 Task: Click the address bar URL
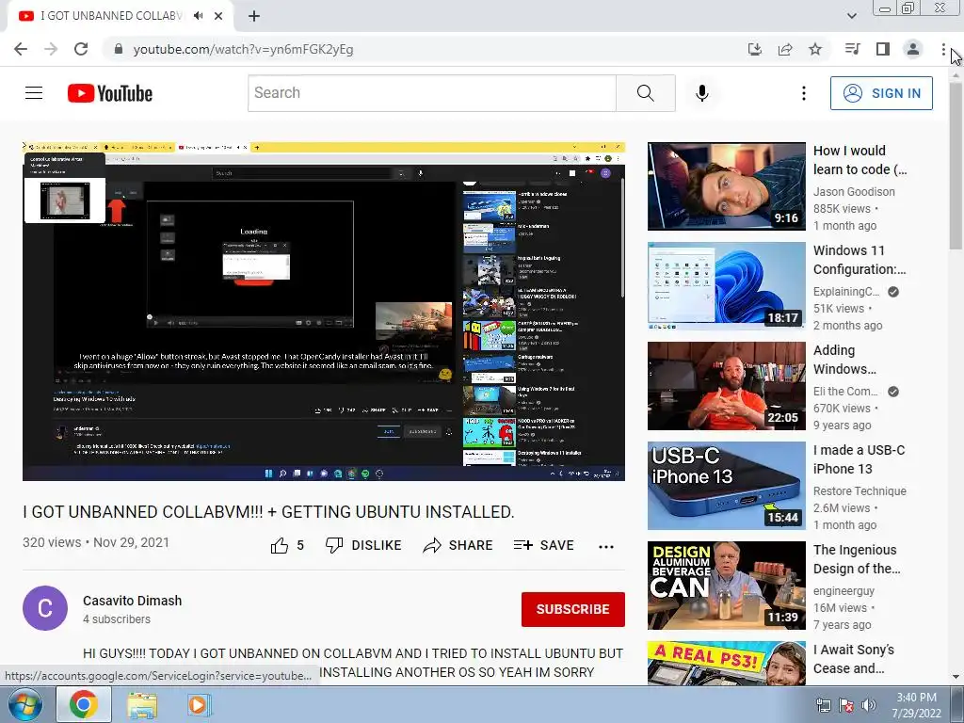(x=243, y=49)
